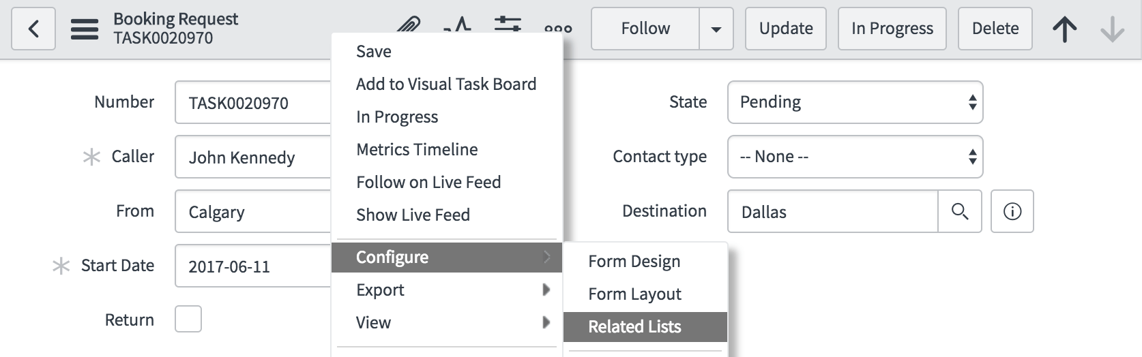Click the Destination field Dallas

[x=833, y=211]
